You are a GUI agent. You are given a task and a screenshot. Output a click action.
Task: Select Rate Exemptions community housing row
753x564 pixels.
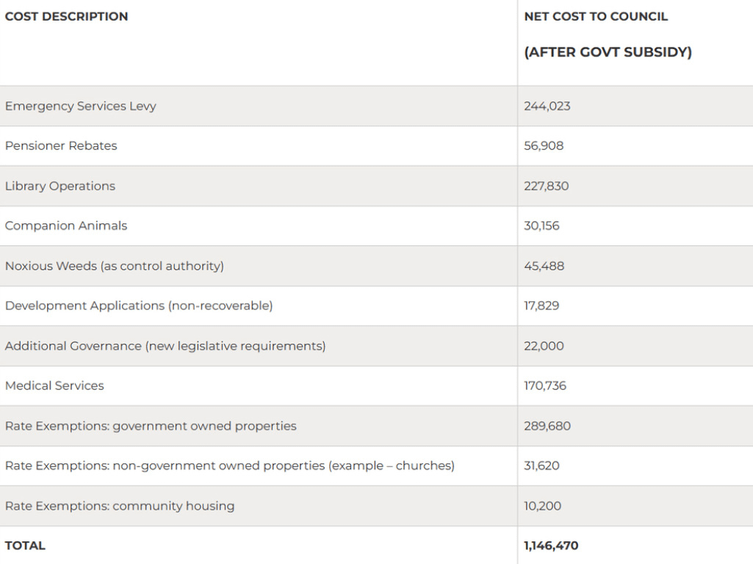tap(376, 506)
